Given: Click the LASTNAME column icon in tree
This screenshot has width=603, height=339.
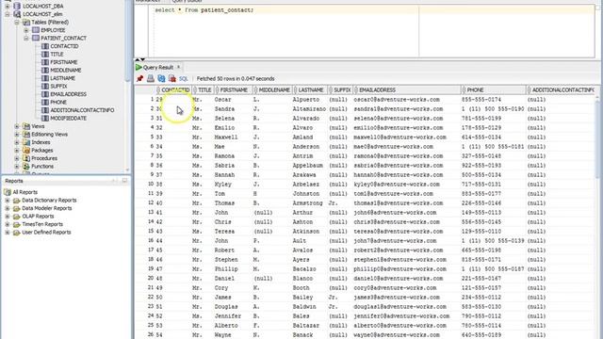Looking at the screenshot, I should 45,78.
